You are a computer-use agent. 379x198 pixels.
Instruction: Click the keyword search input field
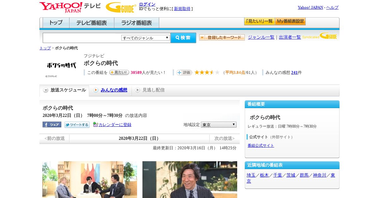click(82, 38)
